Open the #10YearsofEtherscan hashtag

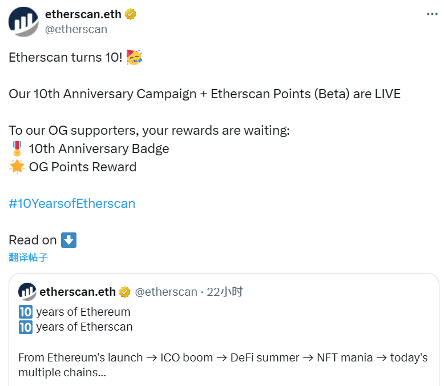(x=72, y=203)
